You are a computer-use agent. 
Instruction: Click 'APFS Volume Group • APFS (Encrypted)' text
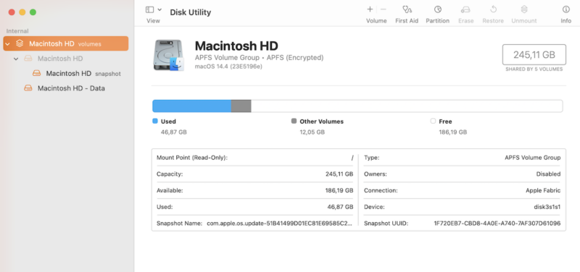point(259,58)
